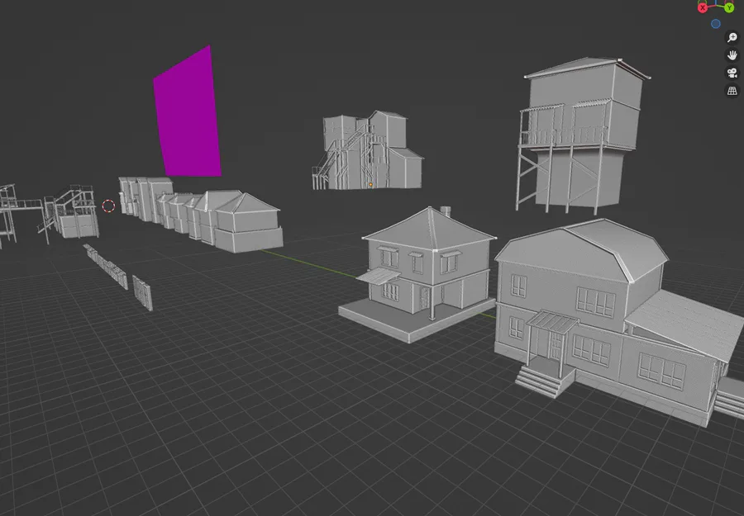Click the zoom view magnifier icon

pos(732,37)
